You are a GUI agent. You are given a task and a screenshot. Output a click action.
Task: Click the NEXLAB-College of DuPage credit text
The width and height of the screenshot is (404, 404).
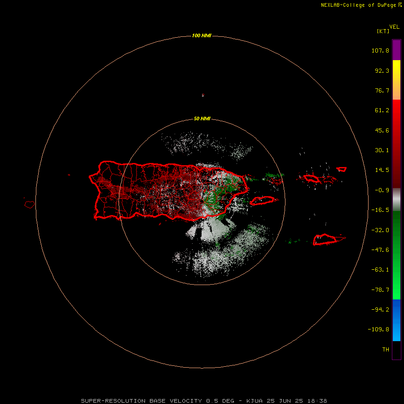[361, 5]
